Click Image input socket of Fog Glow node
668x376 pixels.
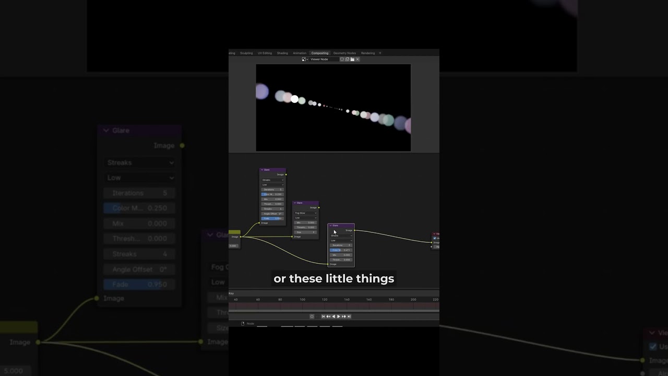(292, 237)
